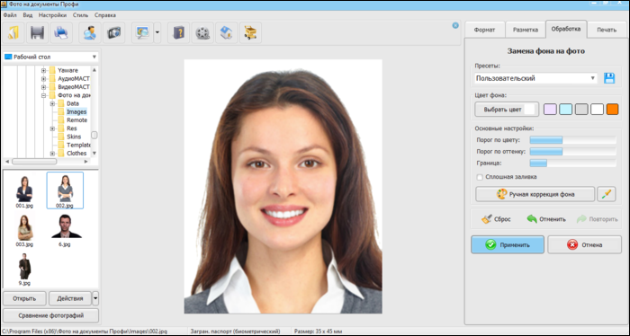
Task: Pick the light blue background color swatch
Action: tap(565, 110)
